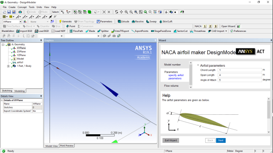273x153 pixels.
Task: Collapse Details of XYPlane section
Action: (2, 100)
